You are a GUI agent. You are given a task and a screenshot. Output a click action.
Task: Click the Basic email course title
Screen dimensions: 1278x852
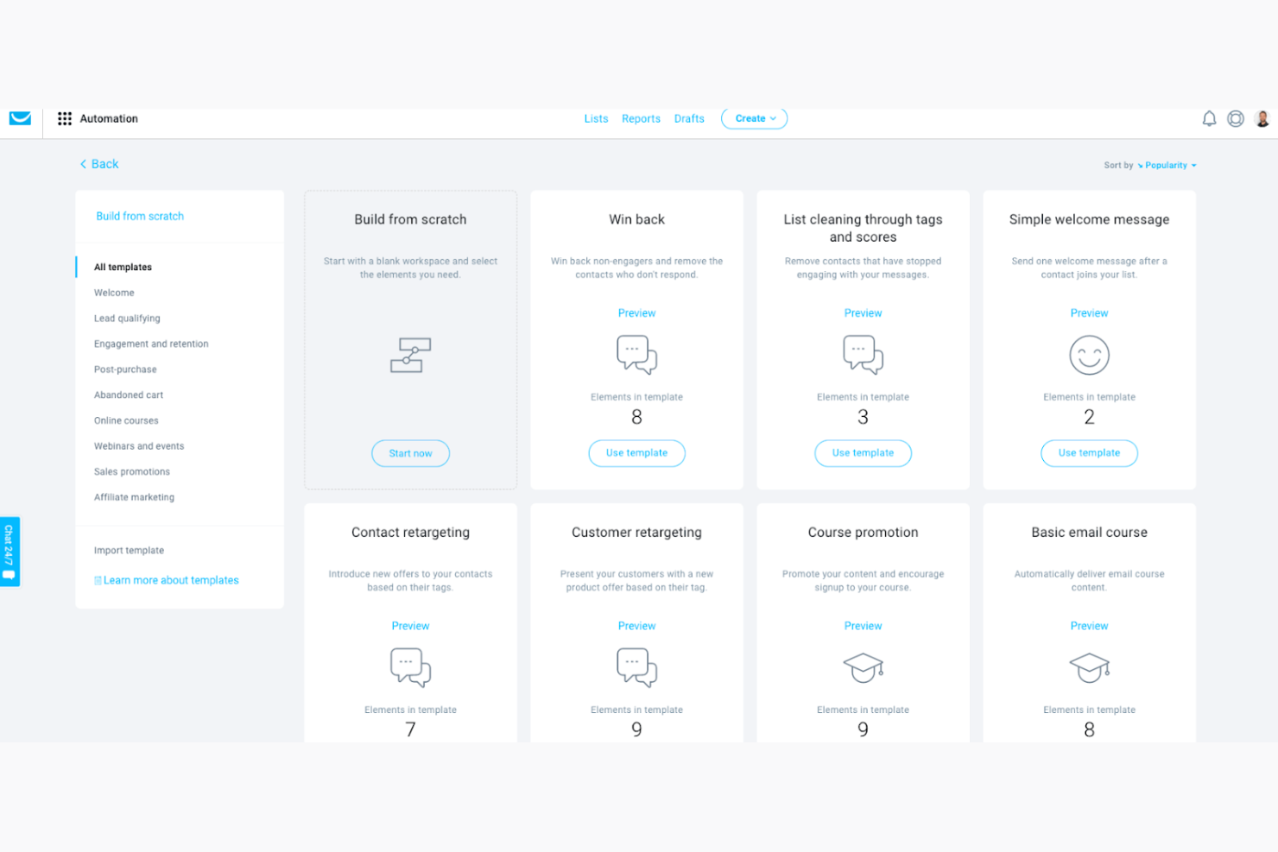(1090, 533)
